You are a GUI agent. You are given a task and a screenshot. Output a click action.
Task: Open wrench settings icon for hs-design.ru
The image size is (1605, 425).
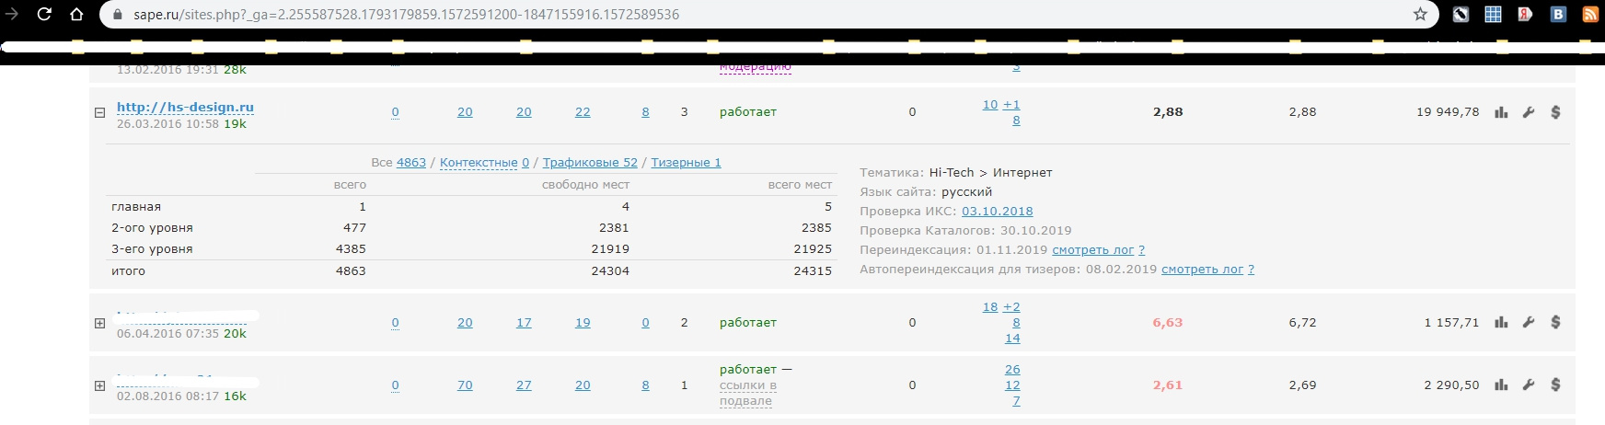tap(1529, 112)
